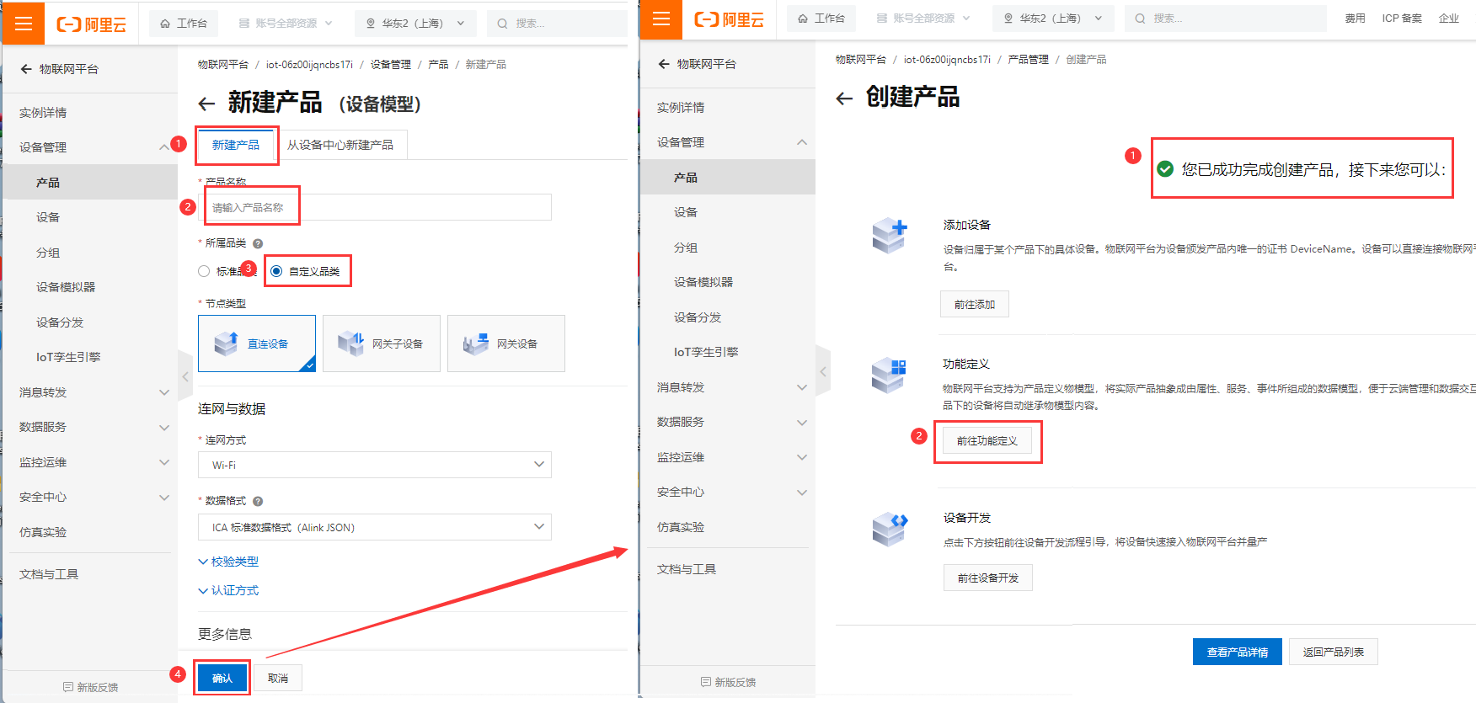
Task: Click the back arrow beside the 创建产品 title
Action: click(844, 99)
